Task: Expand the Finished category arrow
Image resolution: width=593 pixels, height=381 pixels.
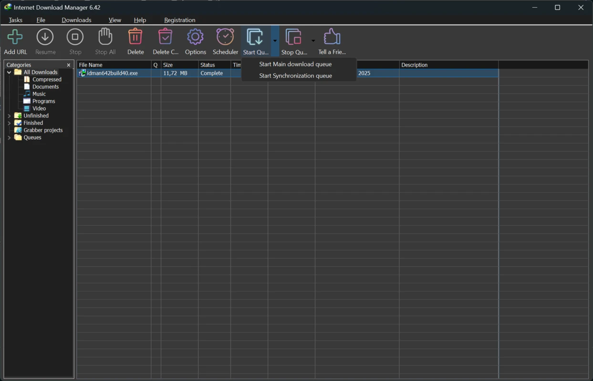Action: coord(9,123)
